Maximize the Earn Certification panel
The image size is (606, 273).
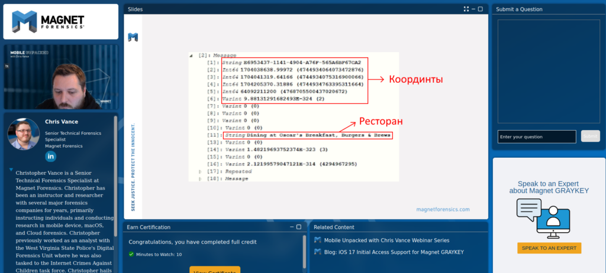pyautogui.click(x=299, y=227)
